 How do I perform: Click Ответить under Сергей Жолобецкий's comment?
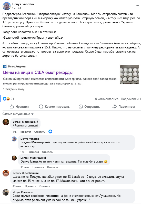point(45,186)
